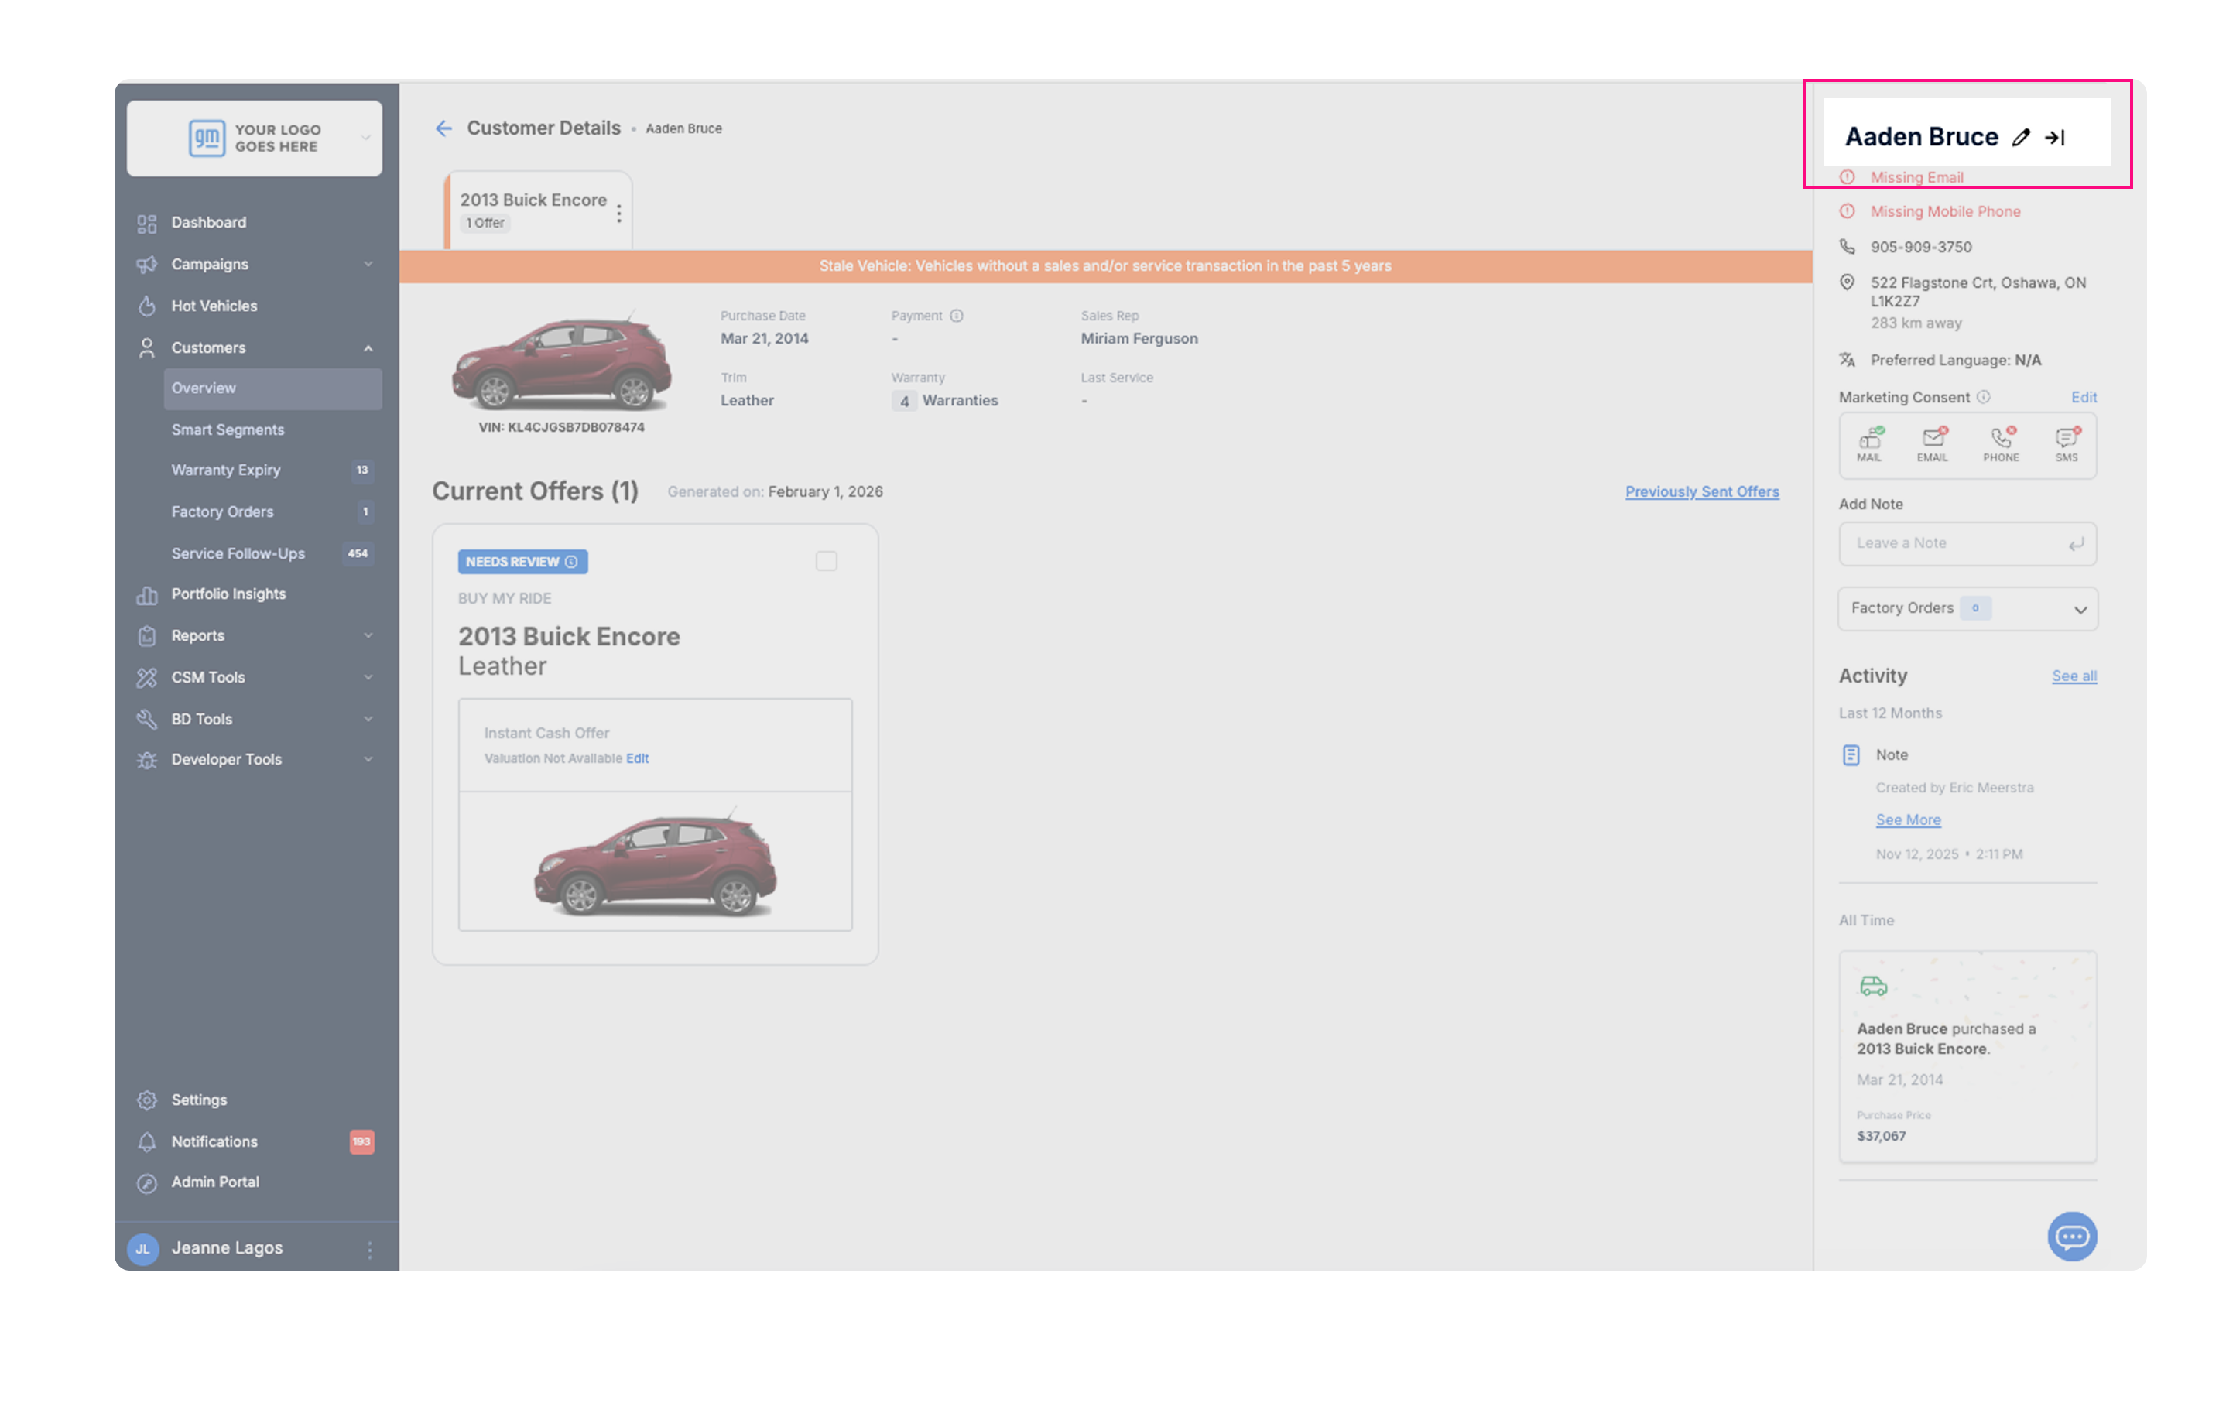The width and height of the screenshot is (2226, 1413).
Task: Open the chat bubble support widget
Action: [x=2072, y=1236]
